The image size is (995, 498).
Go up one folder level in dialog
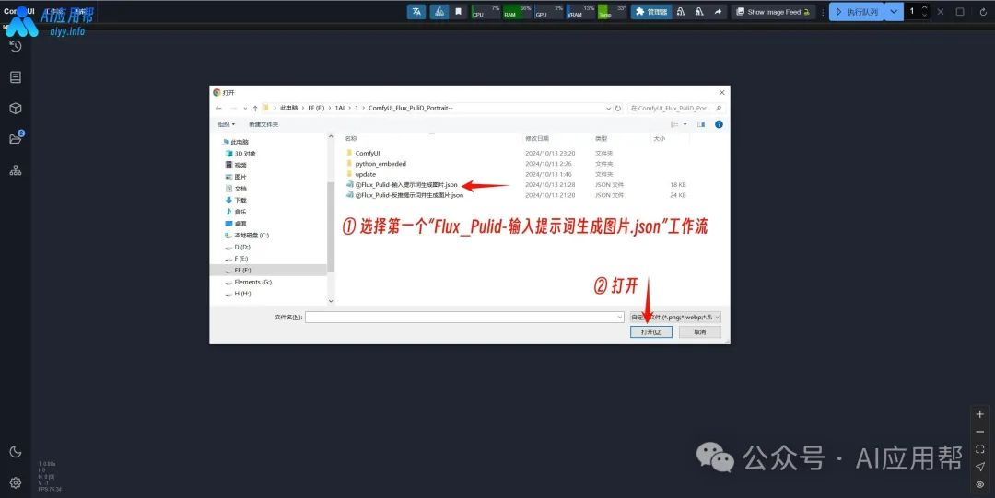tap(255, 109)
